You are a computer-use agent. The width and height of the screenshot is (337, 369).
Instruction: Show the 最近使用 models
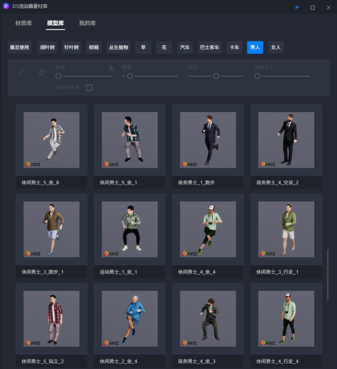(19, 47)
